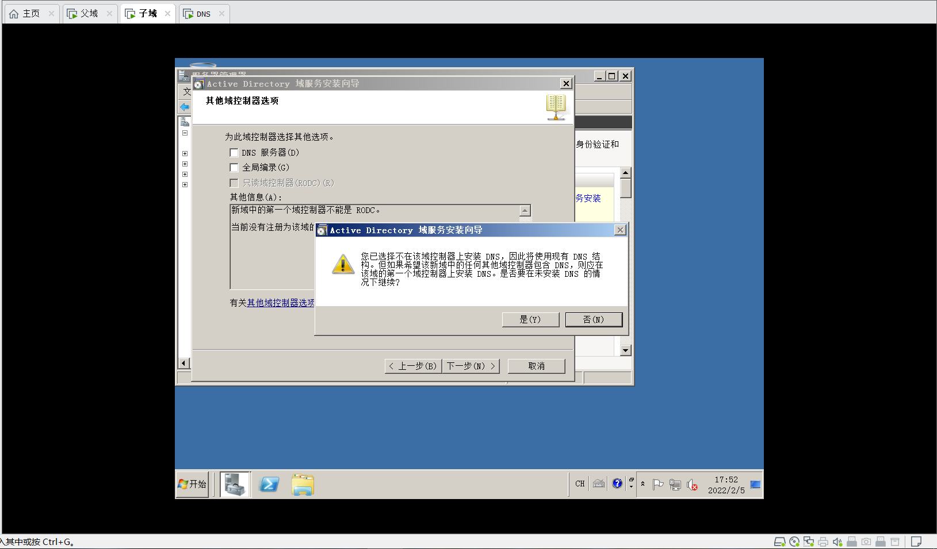Screen dimensions: 937x549
Task: Click VMware hard disk status icon
Action: (x=779, y=542)
